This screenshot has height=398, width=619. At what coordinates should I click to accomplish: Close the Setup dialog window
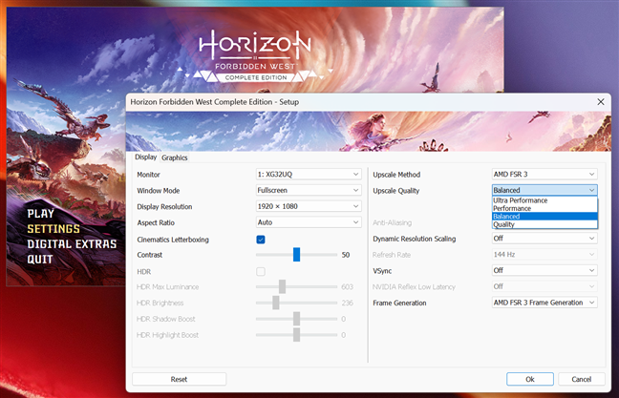point(601,102)
